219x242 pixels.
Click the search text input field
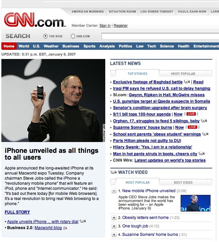point(160,36)
